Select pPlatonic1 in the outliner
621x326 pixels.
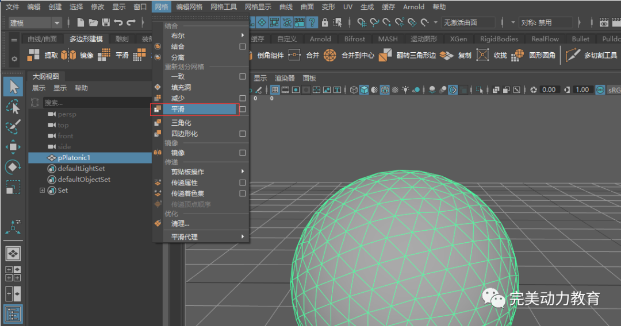point(74,158)
